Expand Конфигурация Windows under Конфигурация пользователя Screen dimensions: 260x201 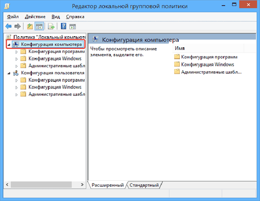coord(16,88)
